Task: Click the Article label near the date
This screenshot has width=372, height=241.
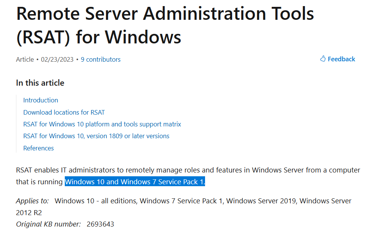Action: point(25,59)
